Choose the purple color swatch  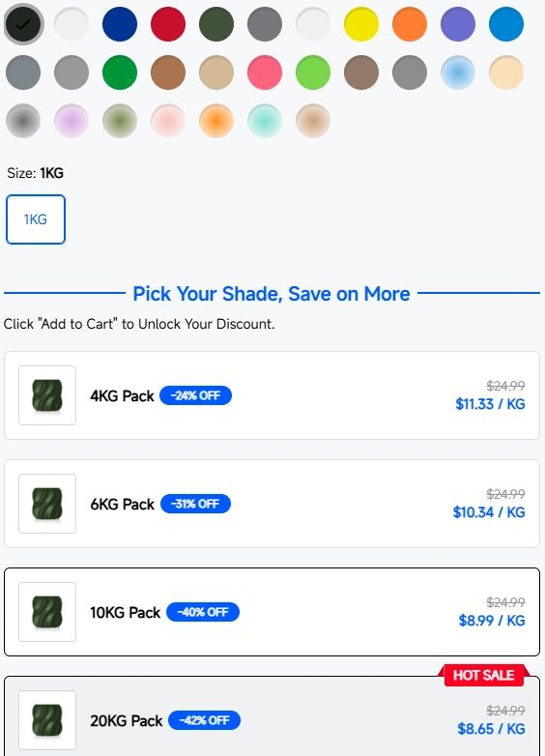coord(458,24)
